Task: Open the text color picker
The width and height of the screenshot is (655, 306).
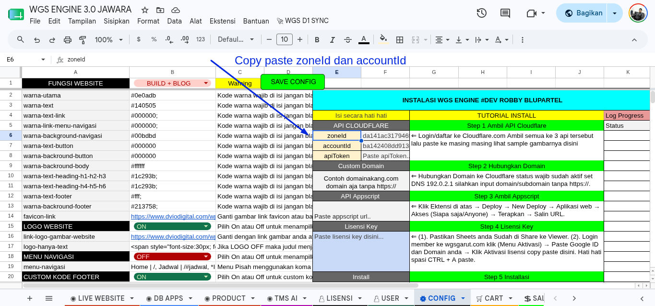Action: [x=364, y=39]
